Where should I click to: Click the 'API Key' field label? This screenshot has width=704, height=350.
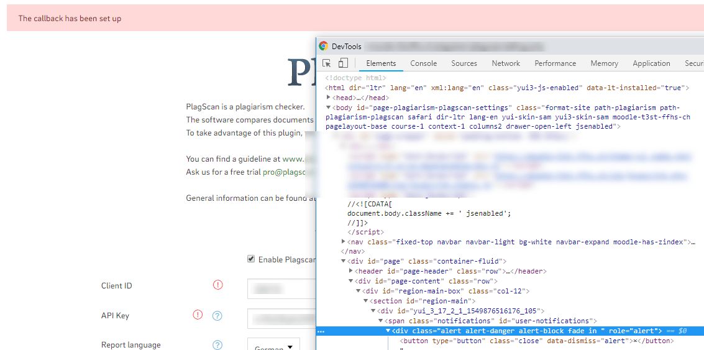(x=115, y=315)
